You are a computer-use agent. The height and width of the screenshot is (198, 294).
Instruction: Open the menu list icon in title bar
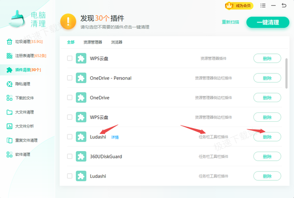263,5
